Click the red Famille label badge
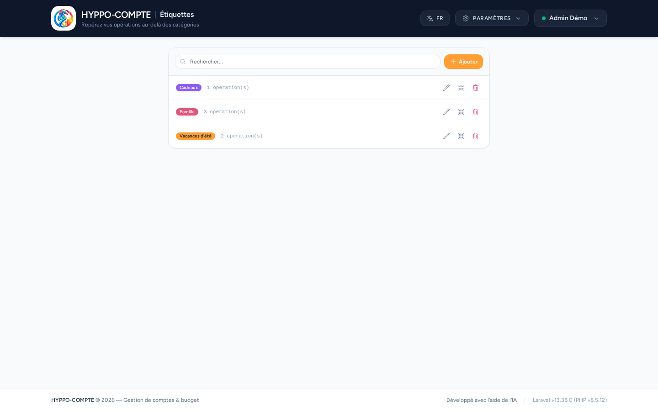Screen dimensions: 658x411 [x=187, y=112]
